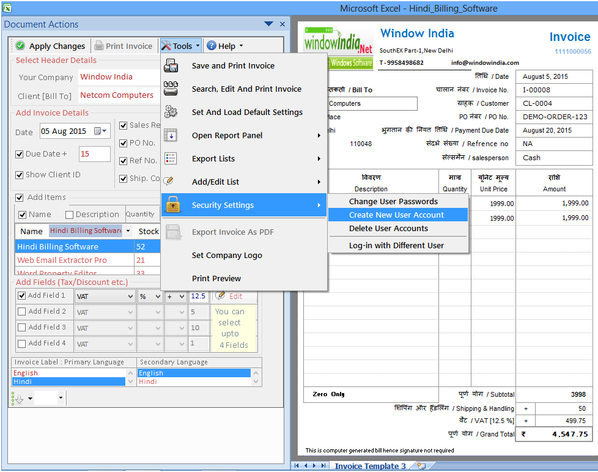Click the previous sheet navigation arrow

coord(306,465)
